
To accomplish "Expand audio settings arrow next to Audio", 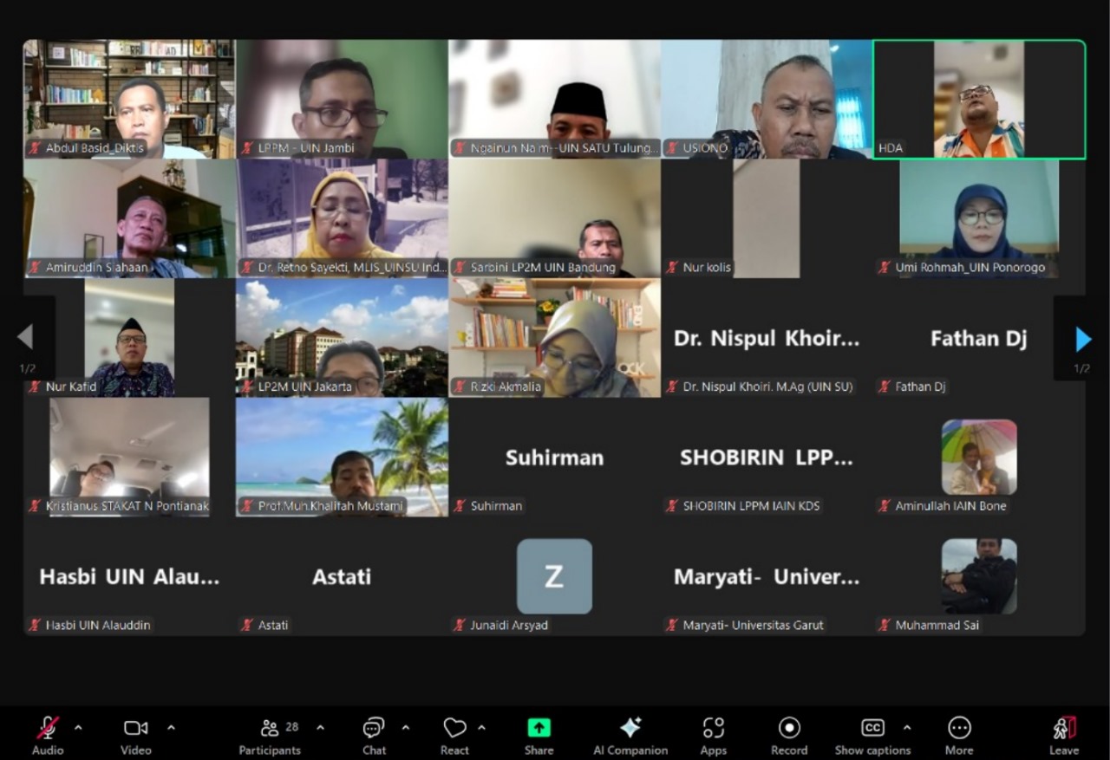I will (78, 728).
